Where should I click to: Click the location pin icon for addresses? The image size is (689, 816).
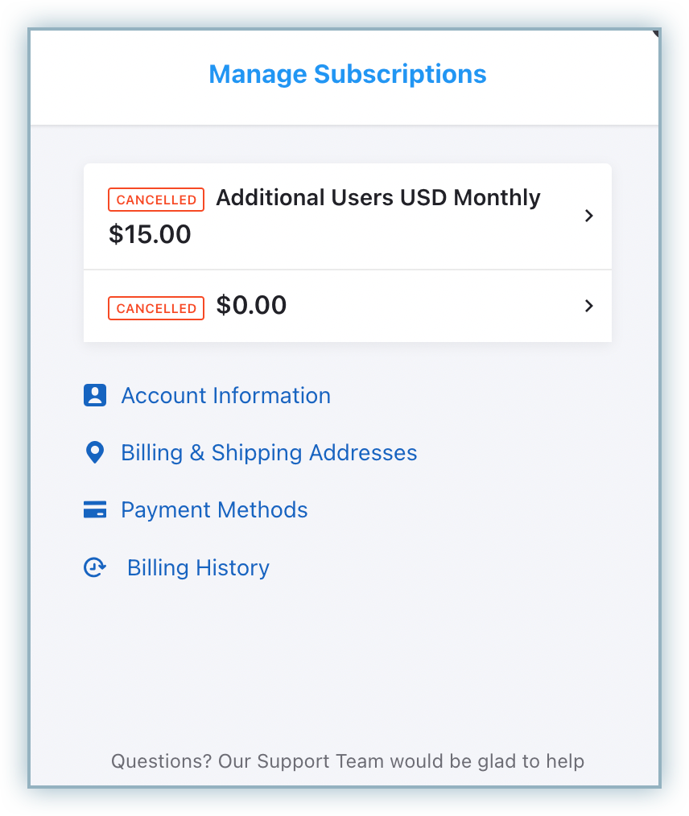click(x=95, y=453)
